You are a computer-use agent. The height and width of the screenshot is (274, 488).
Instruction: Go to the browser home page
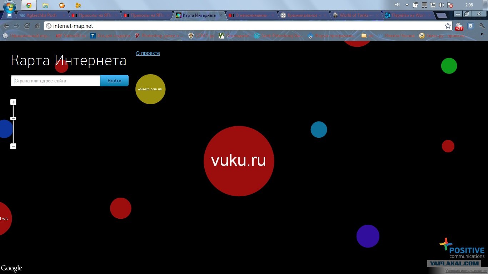pyautogui.click(x=37, y=26)
